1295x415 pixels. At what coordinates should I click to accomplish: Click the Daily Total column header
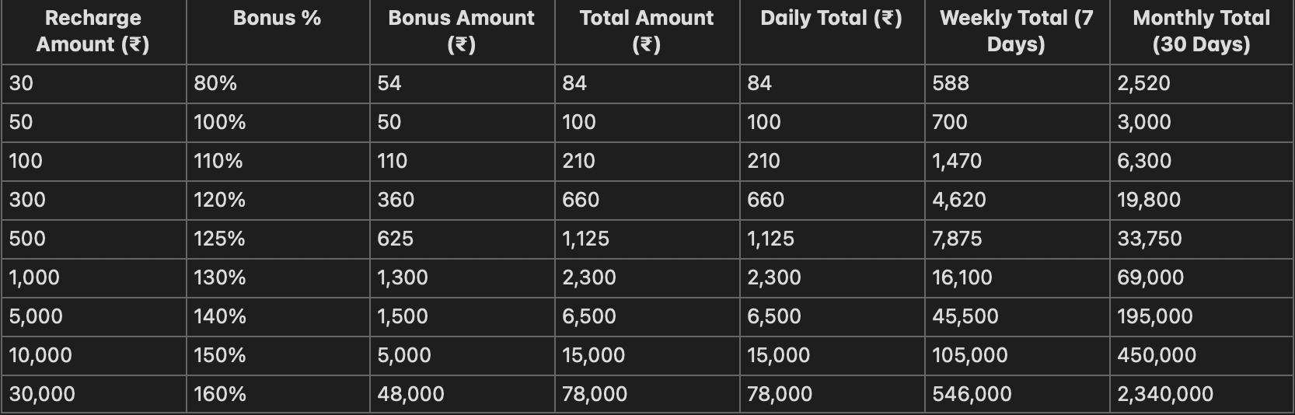pyautogui.click(x=831, y=19)
